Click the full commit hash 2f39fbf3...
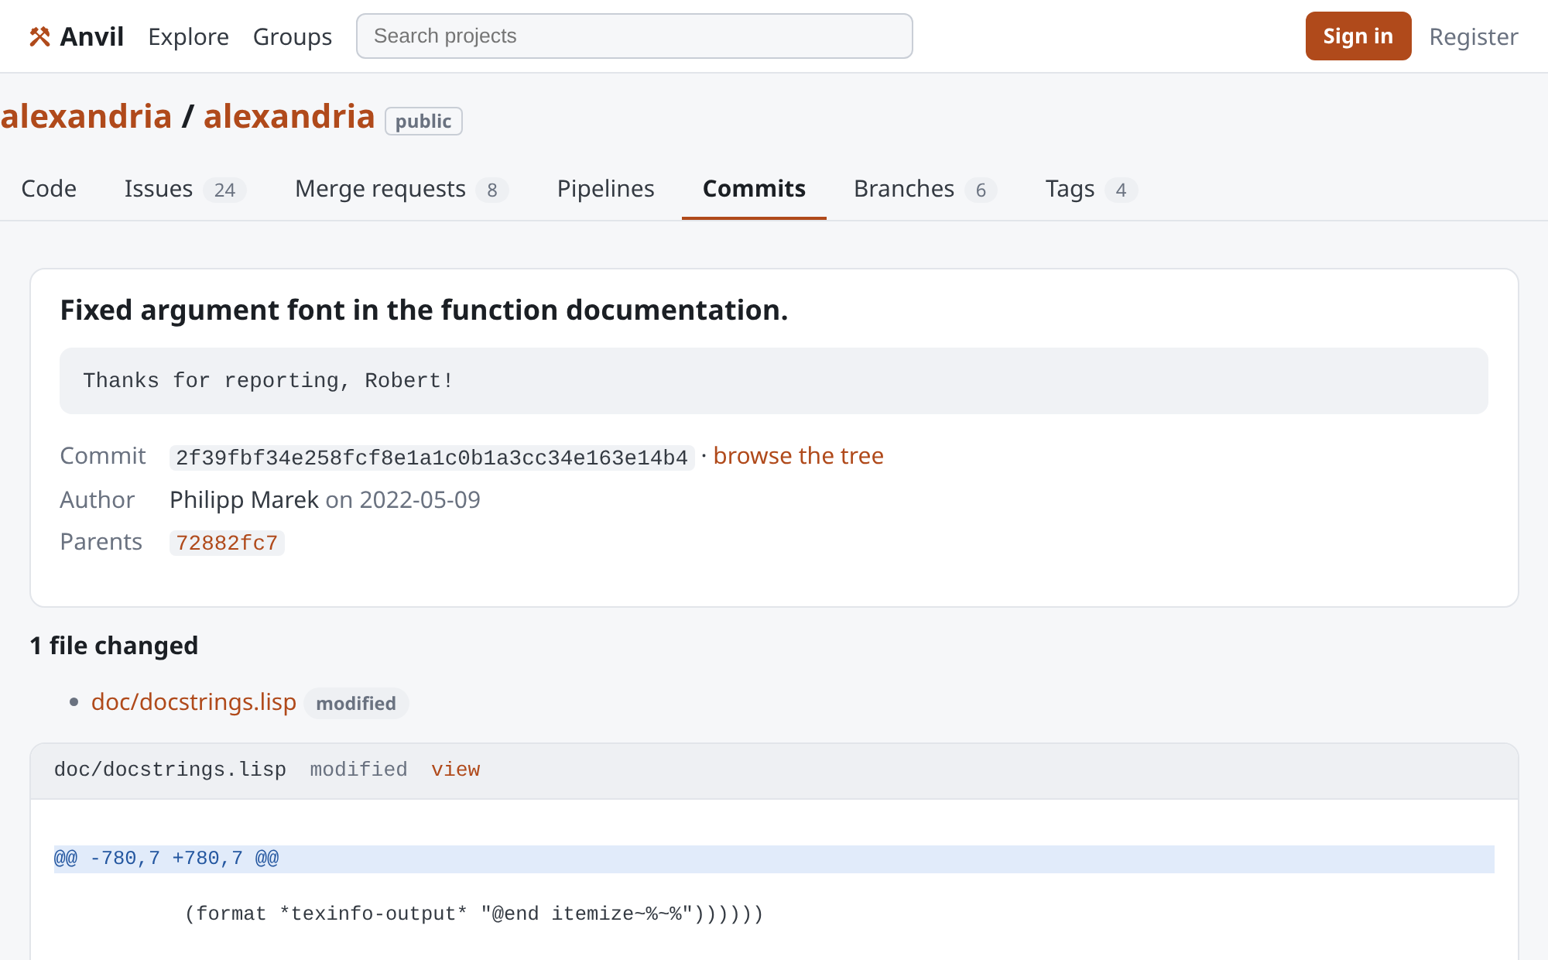 pyautogui.click(x=431, y=458)
